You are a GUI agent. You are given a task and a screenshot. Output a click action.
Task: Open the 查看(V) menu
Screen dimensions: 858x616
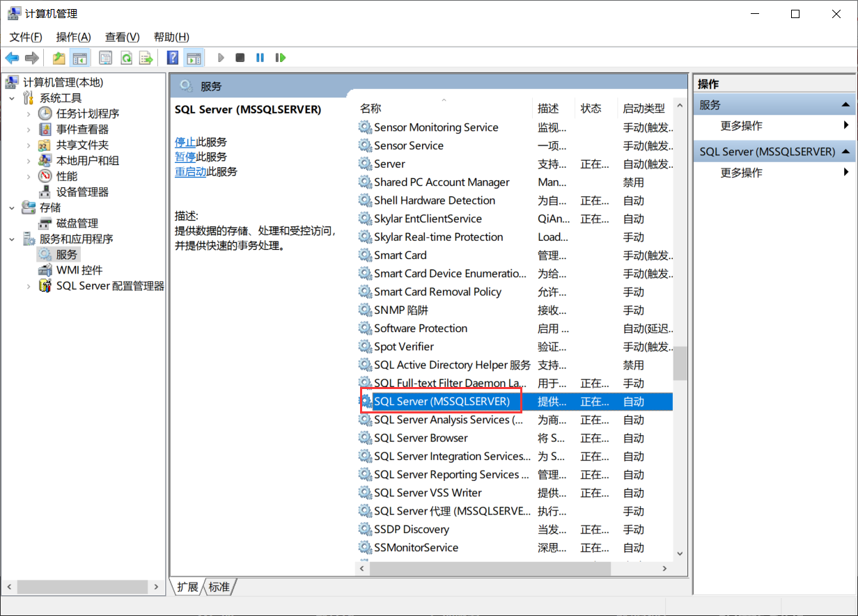tap(123, 37)
